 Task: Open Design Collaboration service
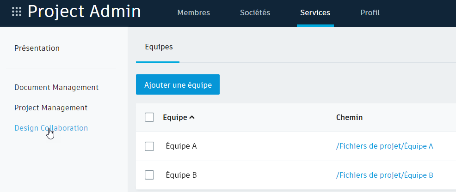(51, 128)
